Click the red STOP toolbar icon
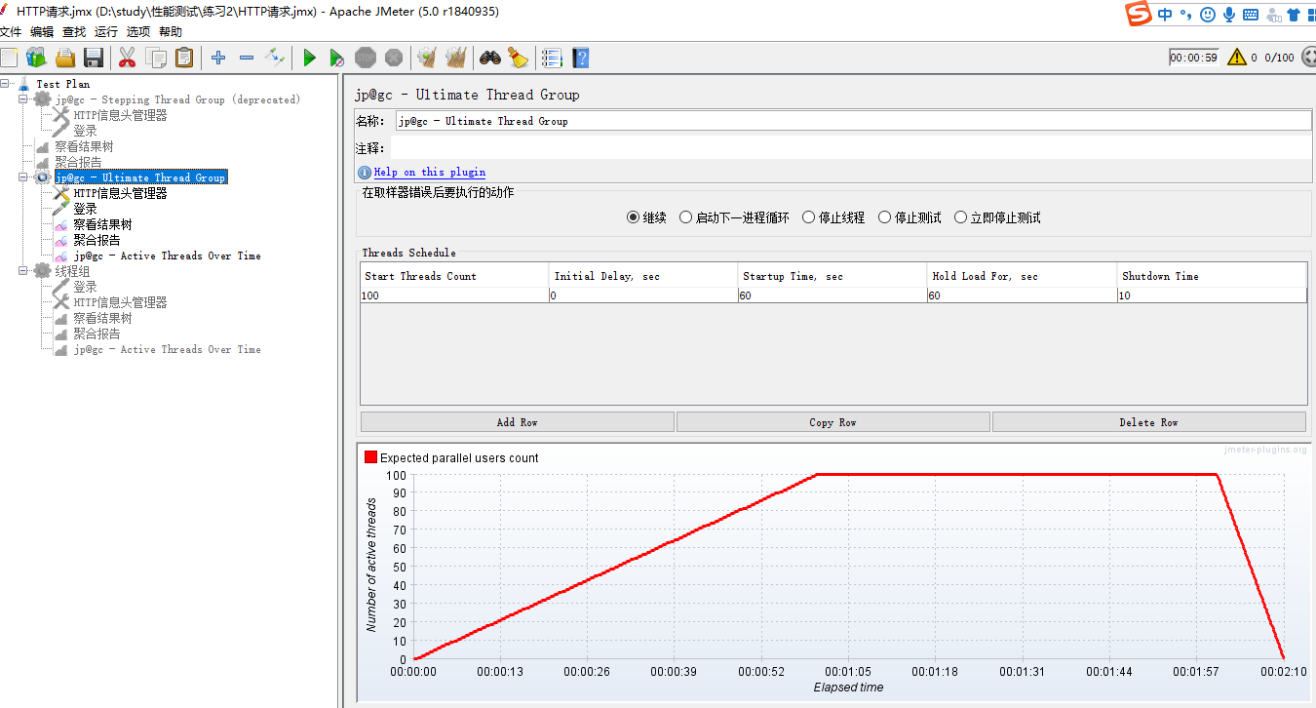 pos(365,58)
